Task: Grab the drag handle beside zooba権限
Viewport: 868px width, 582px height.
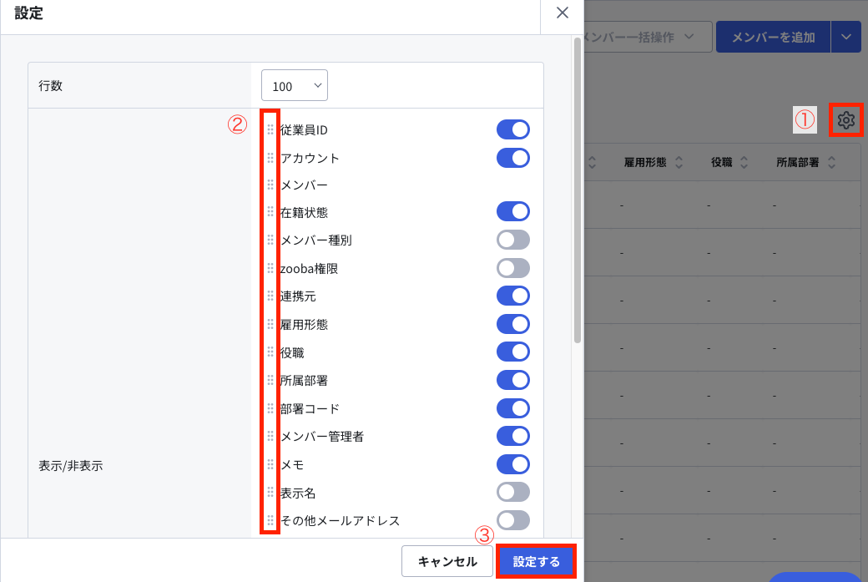Action: 270,268
